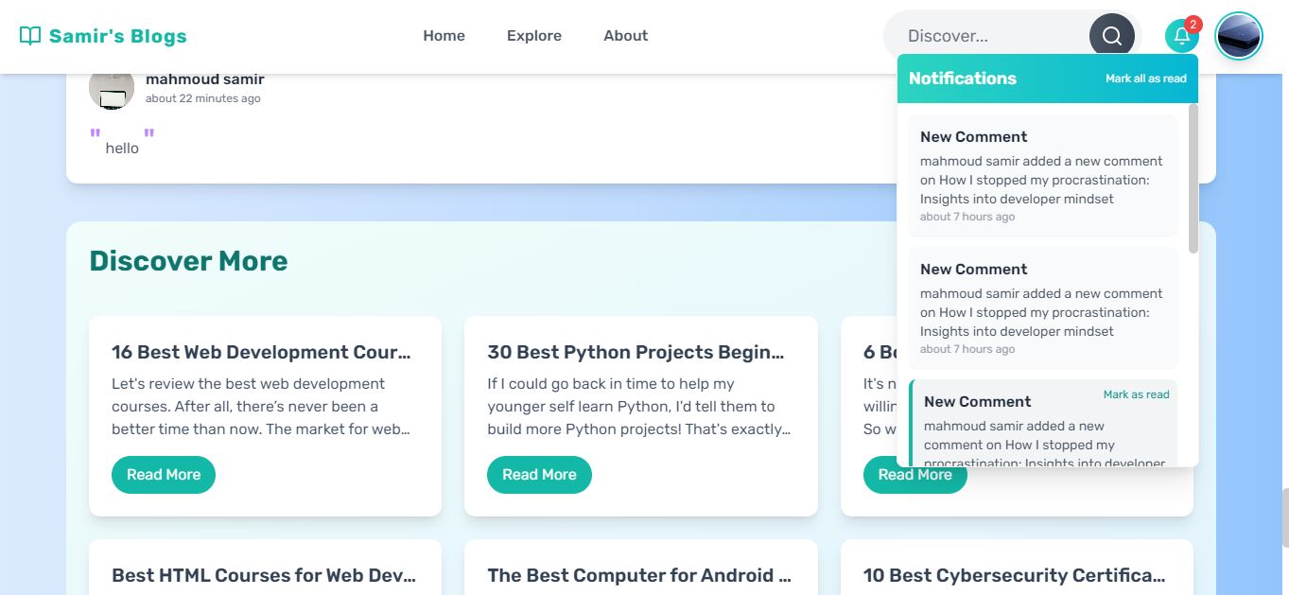Open the first New Comment notification
This screenshot has height=595, width=1289.
click(1042, 176)
